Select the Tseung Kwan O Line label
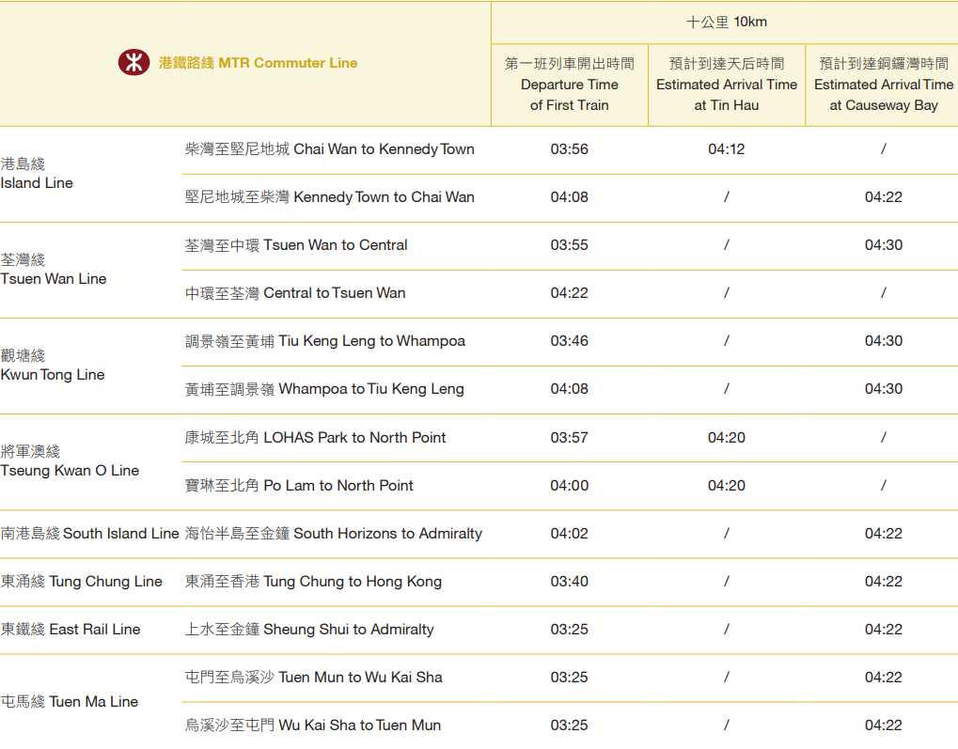 (68, 461)
